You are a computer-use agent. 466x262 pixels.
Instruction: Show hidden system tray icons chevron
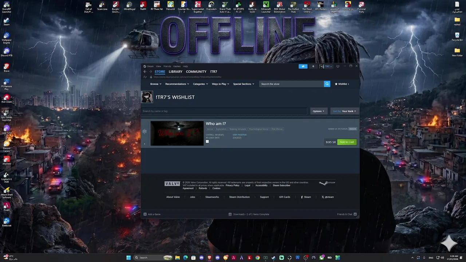pos(412,258)
